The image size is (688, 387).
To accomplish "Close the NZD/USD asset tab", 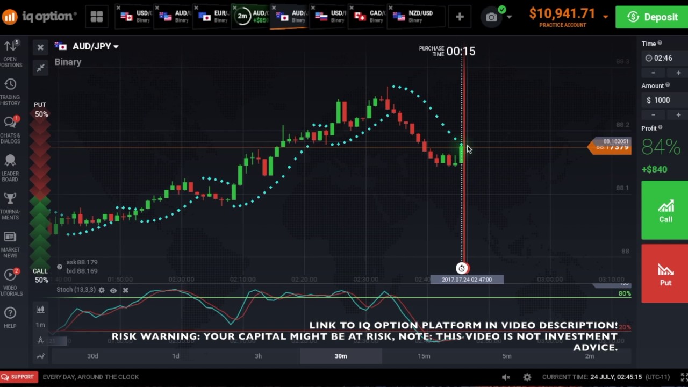I will click(x=392, y=8).
